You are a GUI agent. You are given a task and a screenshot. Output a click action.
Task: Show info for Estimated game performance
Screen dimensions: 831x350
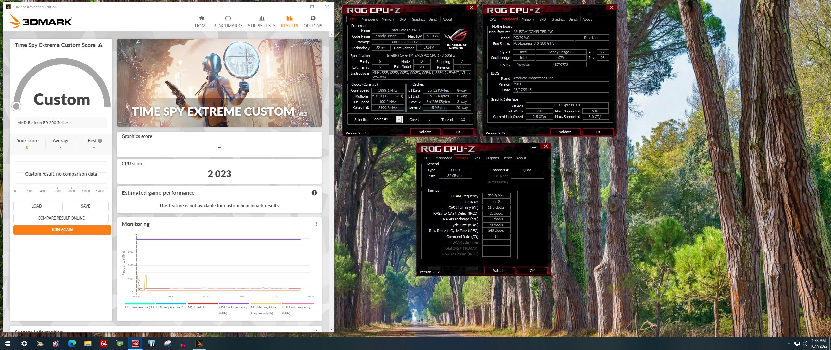point(314,193)
